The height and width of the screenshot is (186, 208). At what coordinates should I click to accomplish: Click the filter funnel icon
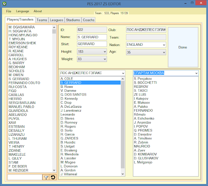tap(46, 178)
